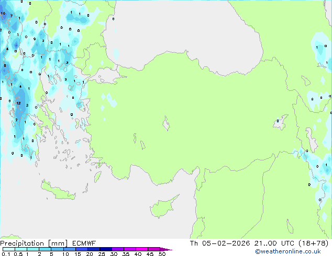The image size is (332, 256).
Task: Click the '50' legend scale label
Action: coord(162,254)
